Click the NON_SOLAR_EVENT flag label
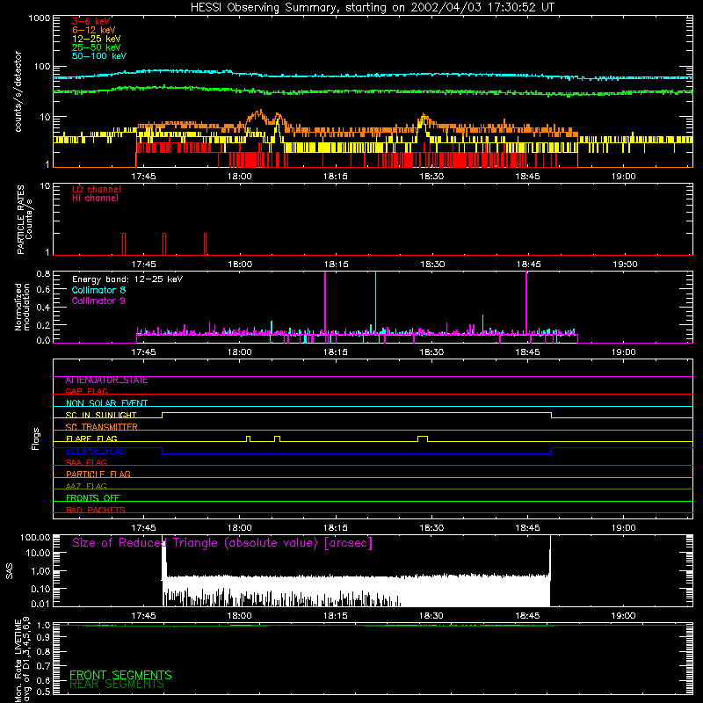Viewport: 703px width, 703px height. pos(106,403)
